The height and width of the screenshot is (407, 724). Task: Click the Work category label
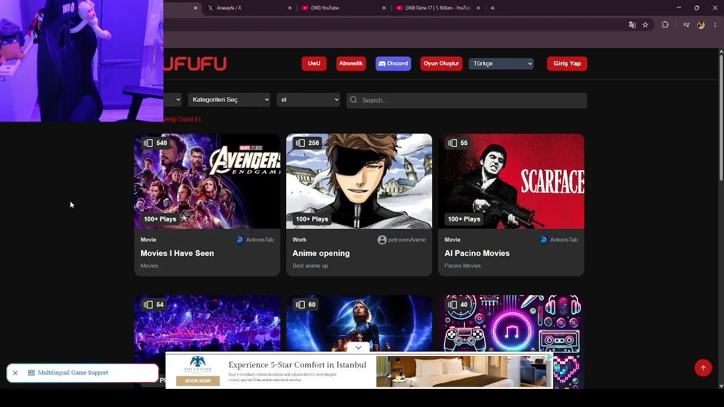pyautogui.click(x=300, y=240)
